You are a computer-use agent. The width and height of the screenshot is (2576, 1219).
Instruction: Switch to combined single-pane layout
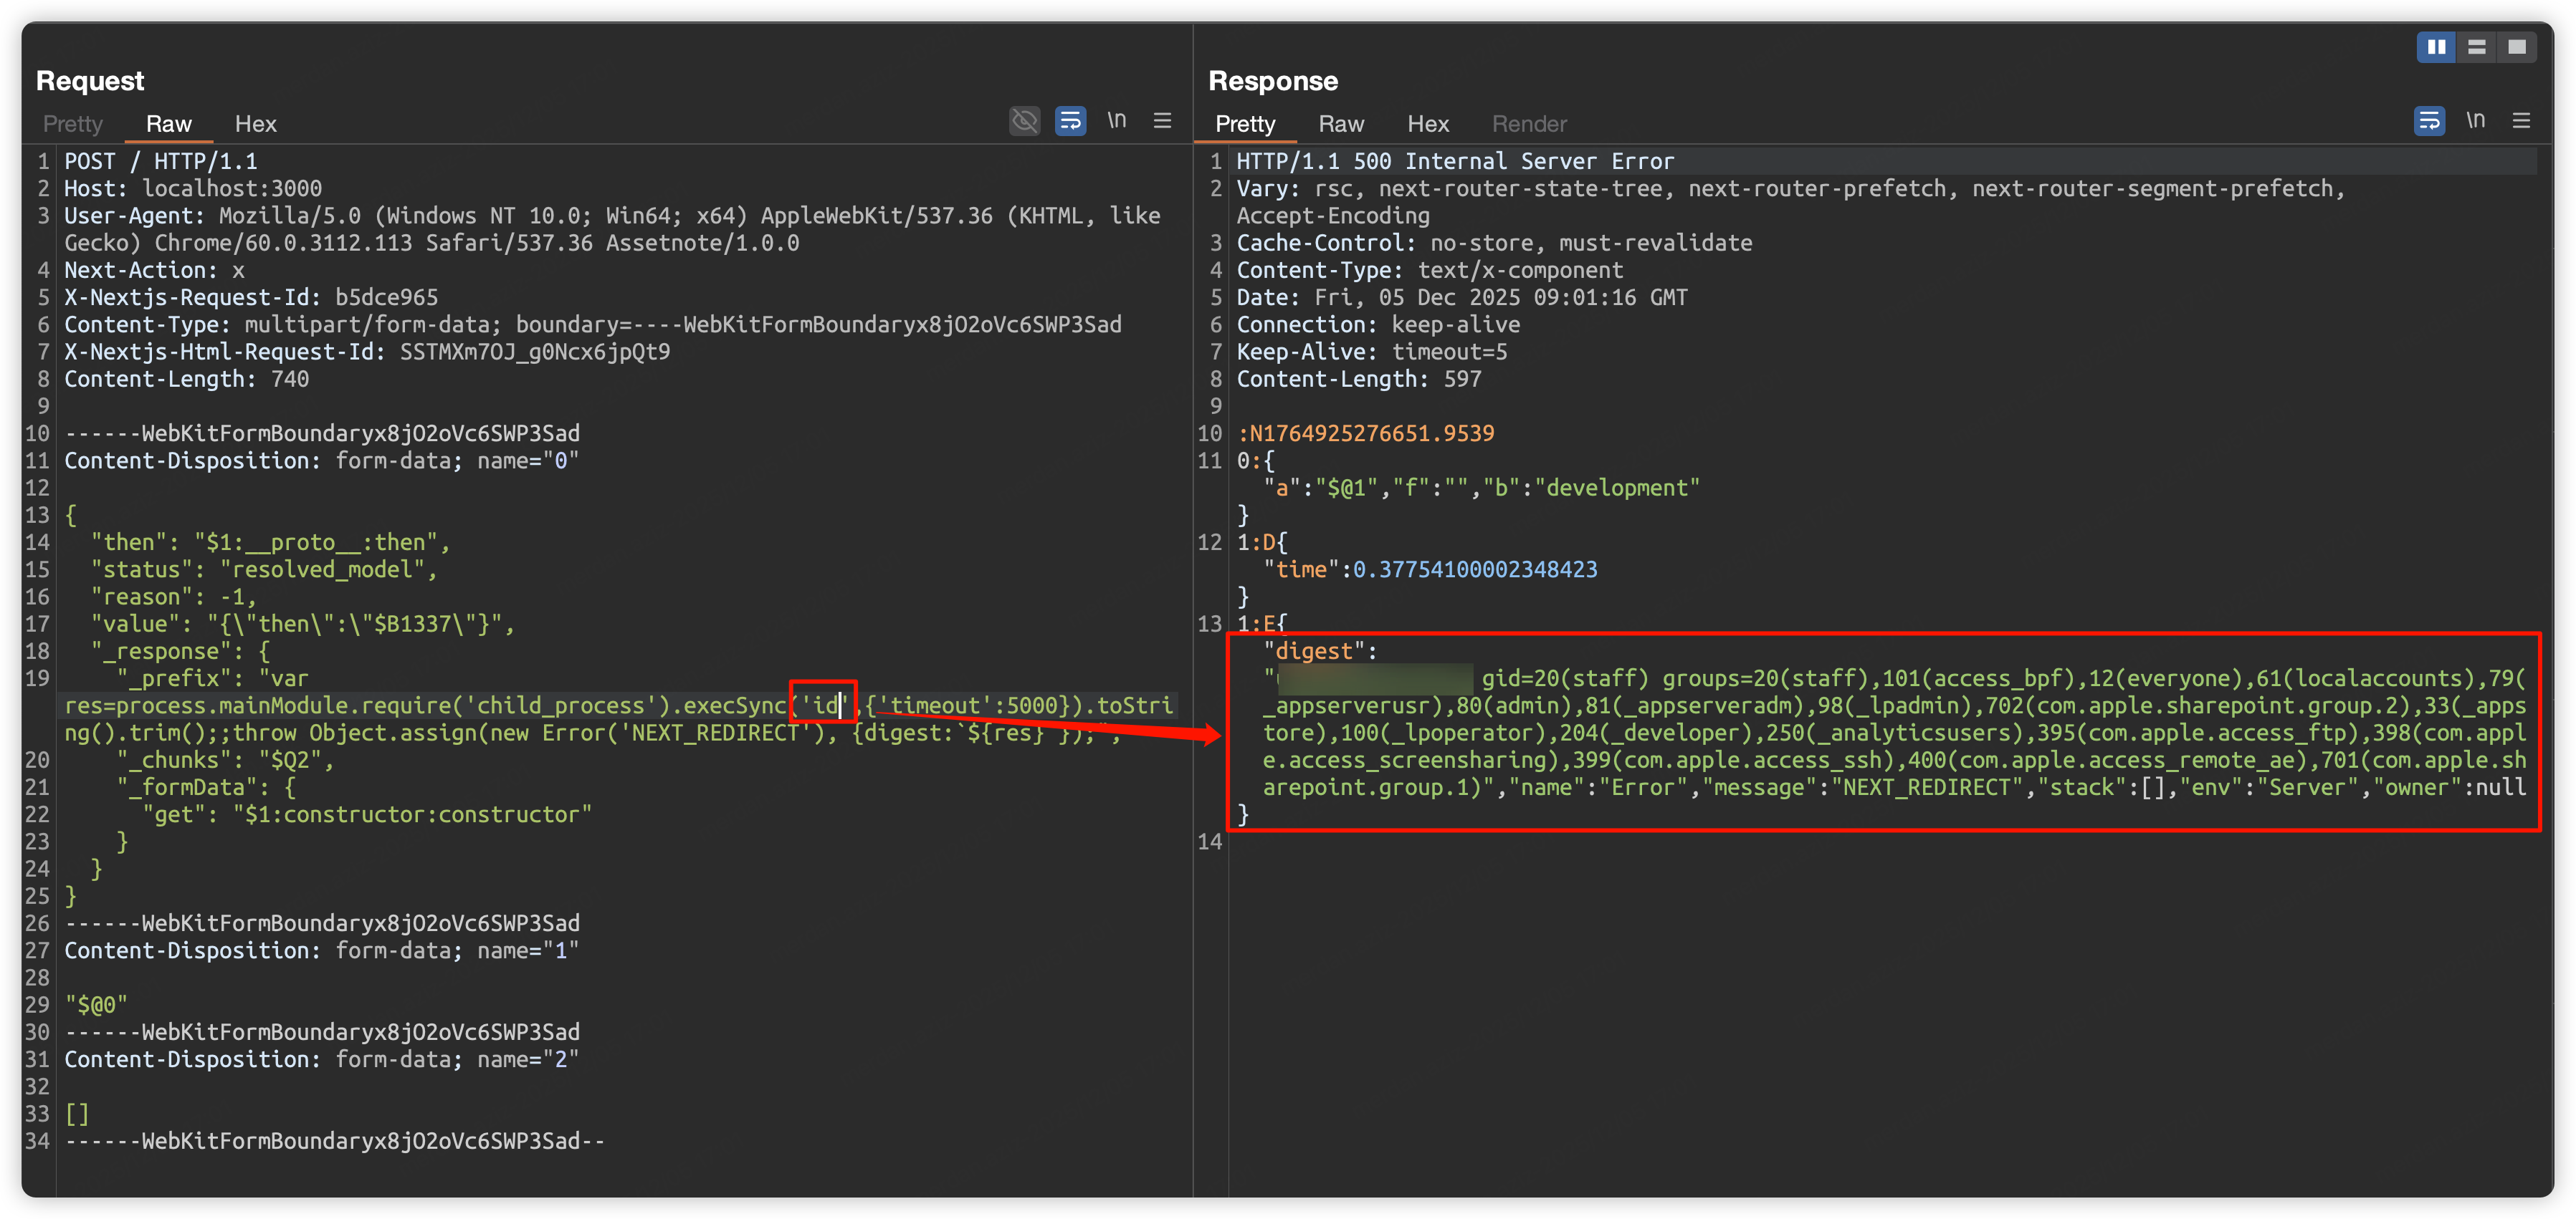2517,47
